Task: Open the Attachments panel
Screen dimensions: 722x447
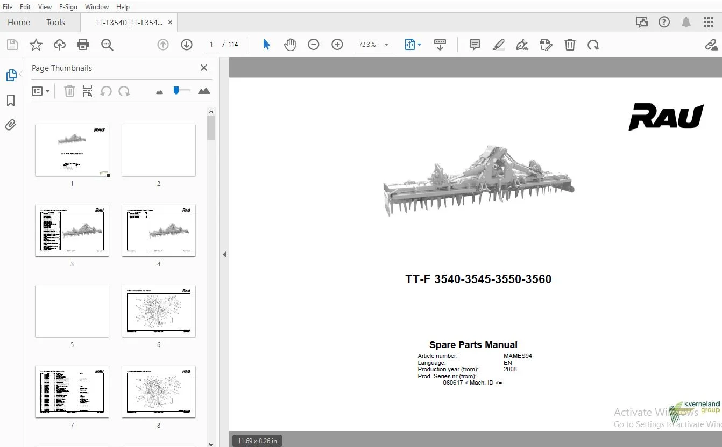Action: pyautogui.click(x=11, y=125)
